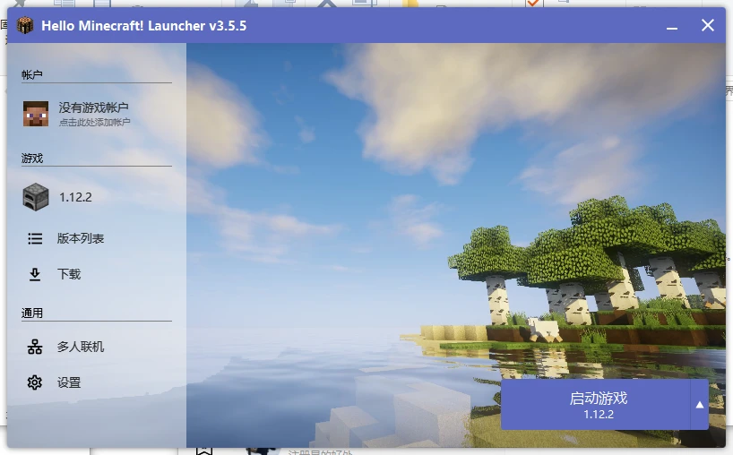This screenshot has width=733, height=455.
Task: Click the 点击此处添加帐户 link
Action: point(94,122)
